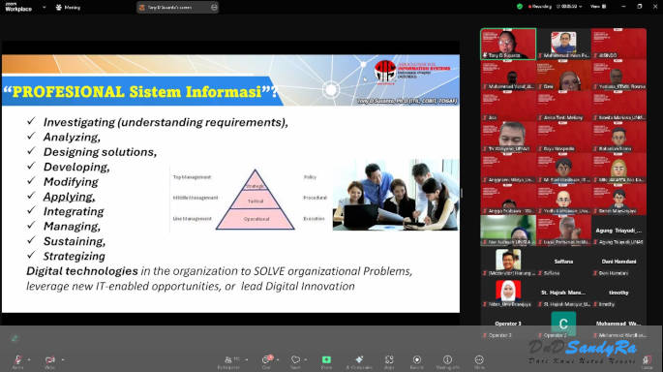
Task: Click the 'Strategizing' bullet text
Action: pos(74,256)
